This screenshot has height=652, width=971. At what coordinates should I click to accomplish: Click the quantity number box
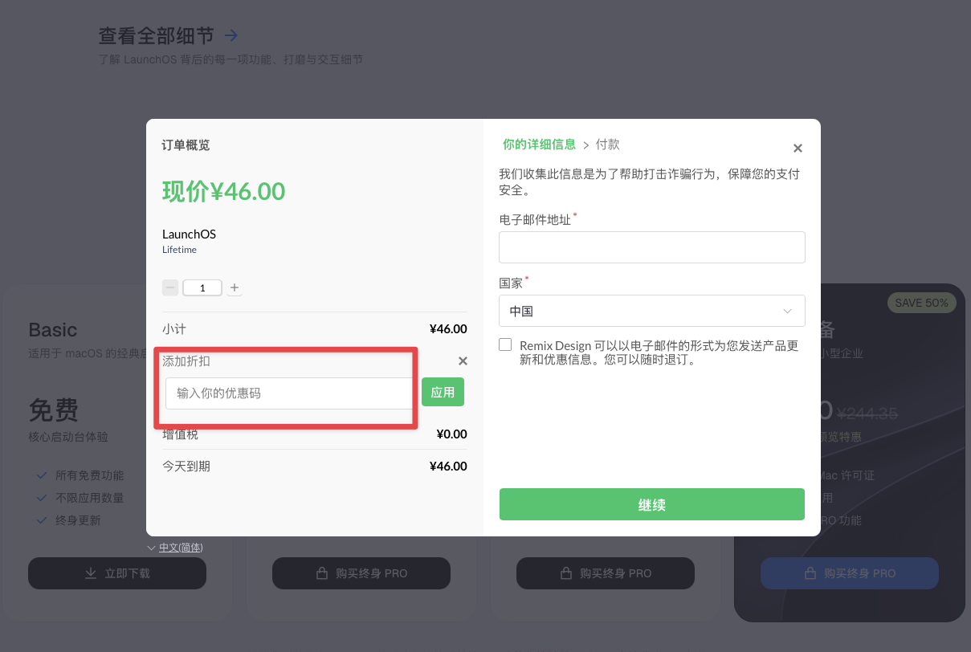click(x=202, y=287)
